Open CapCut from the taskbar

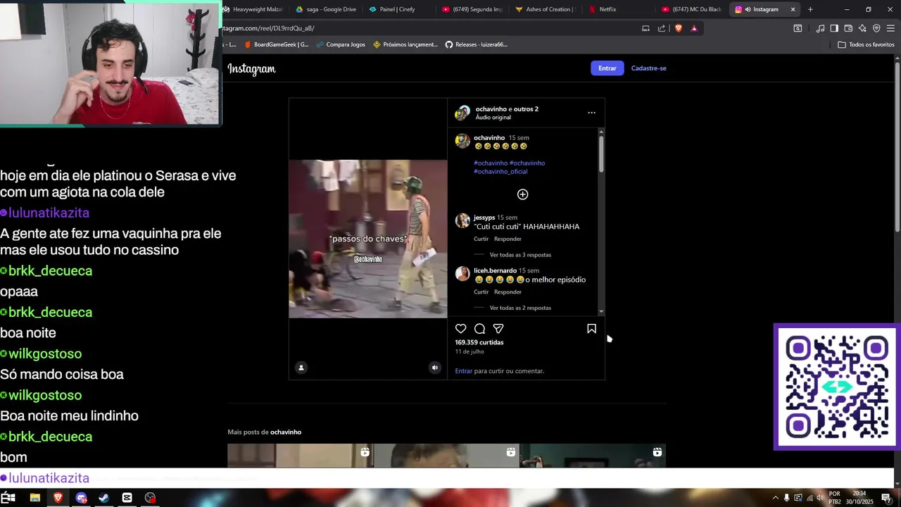pos(127,498)
